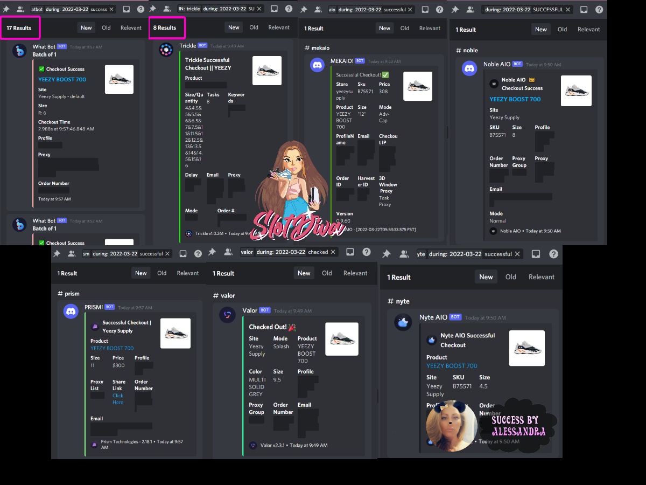This screenshot has height=485, width=646.
Task: Open pinned messages in the valor panel
Action: 212,252
